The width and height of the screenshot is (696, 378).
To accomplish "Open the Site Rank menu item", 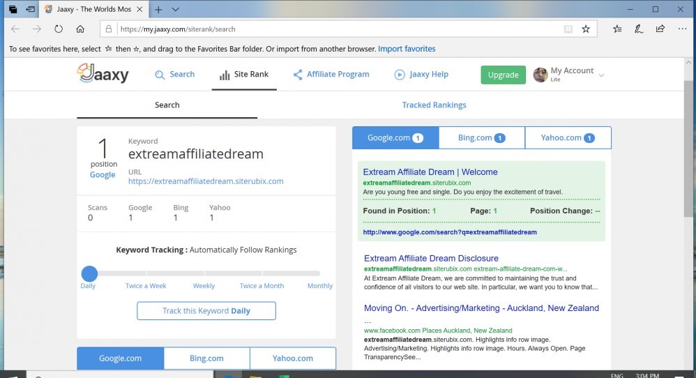I will 244,74.
